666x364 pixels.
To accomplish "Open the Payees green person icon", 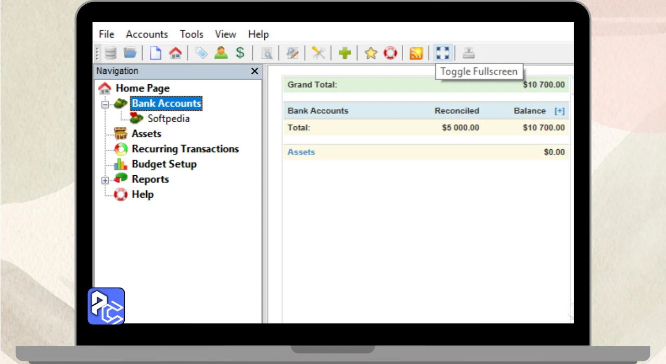I will pos(221,53).
